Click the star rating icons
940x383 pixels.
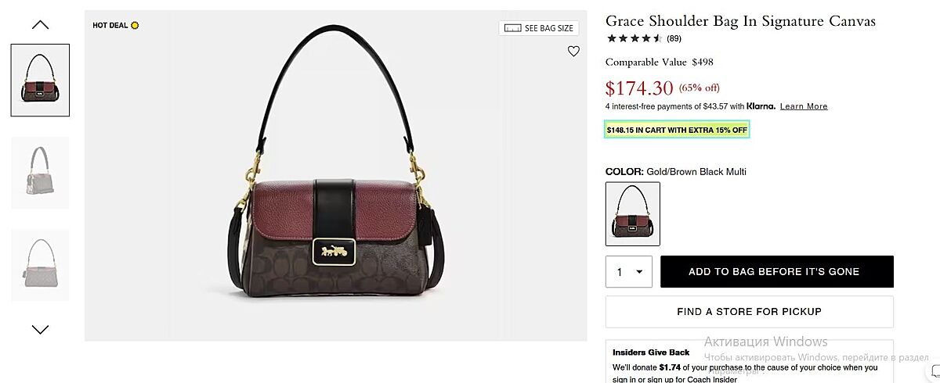[x=634, y=38]
